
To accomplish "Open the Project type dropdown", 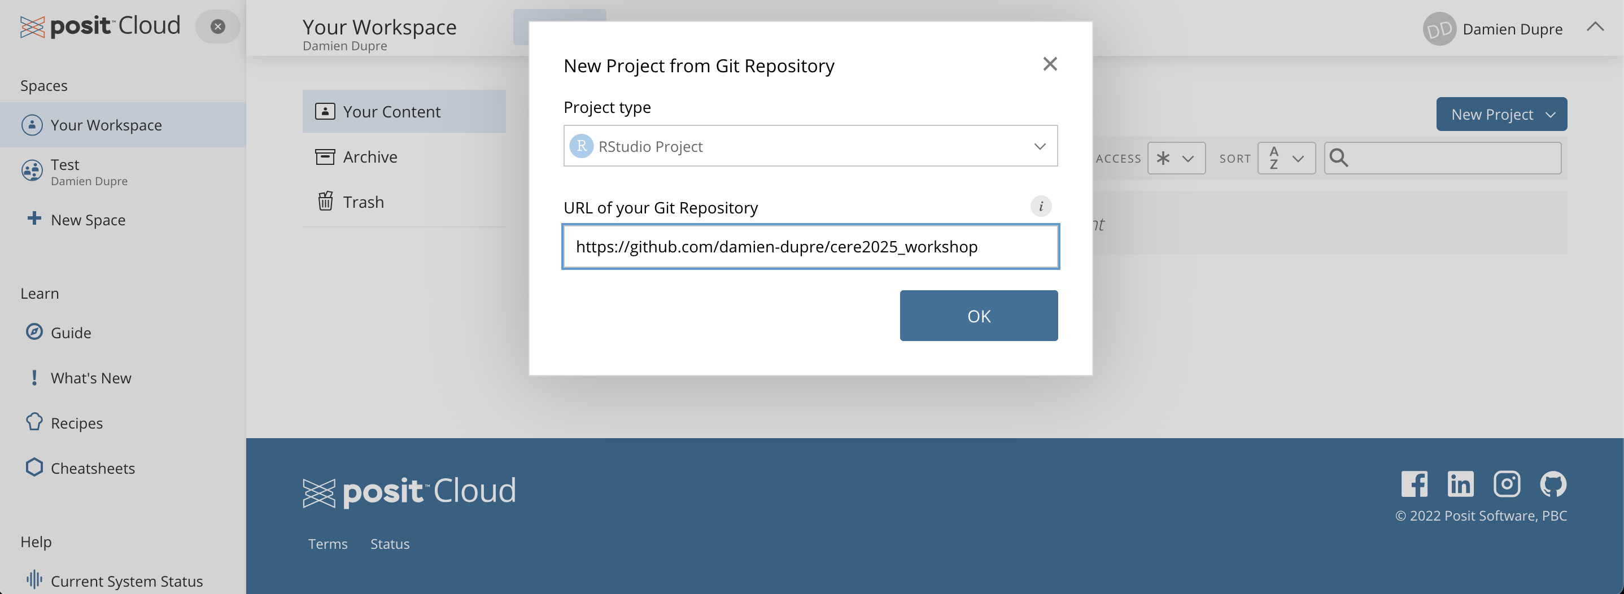I will [810, 146].
